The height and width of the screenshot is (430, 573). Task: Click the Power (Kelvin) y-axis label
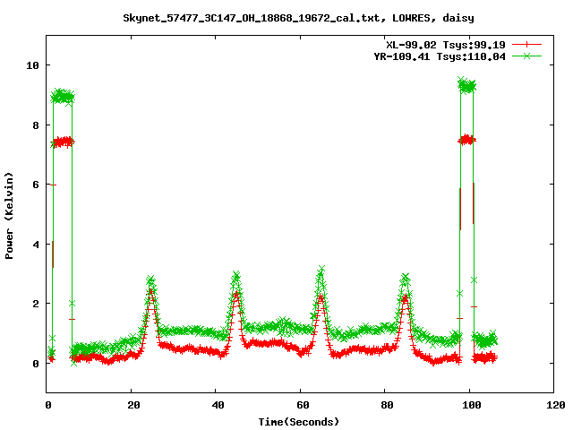9,216
